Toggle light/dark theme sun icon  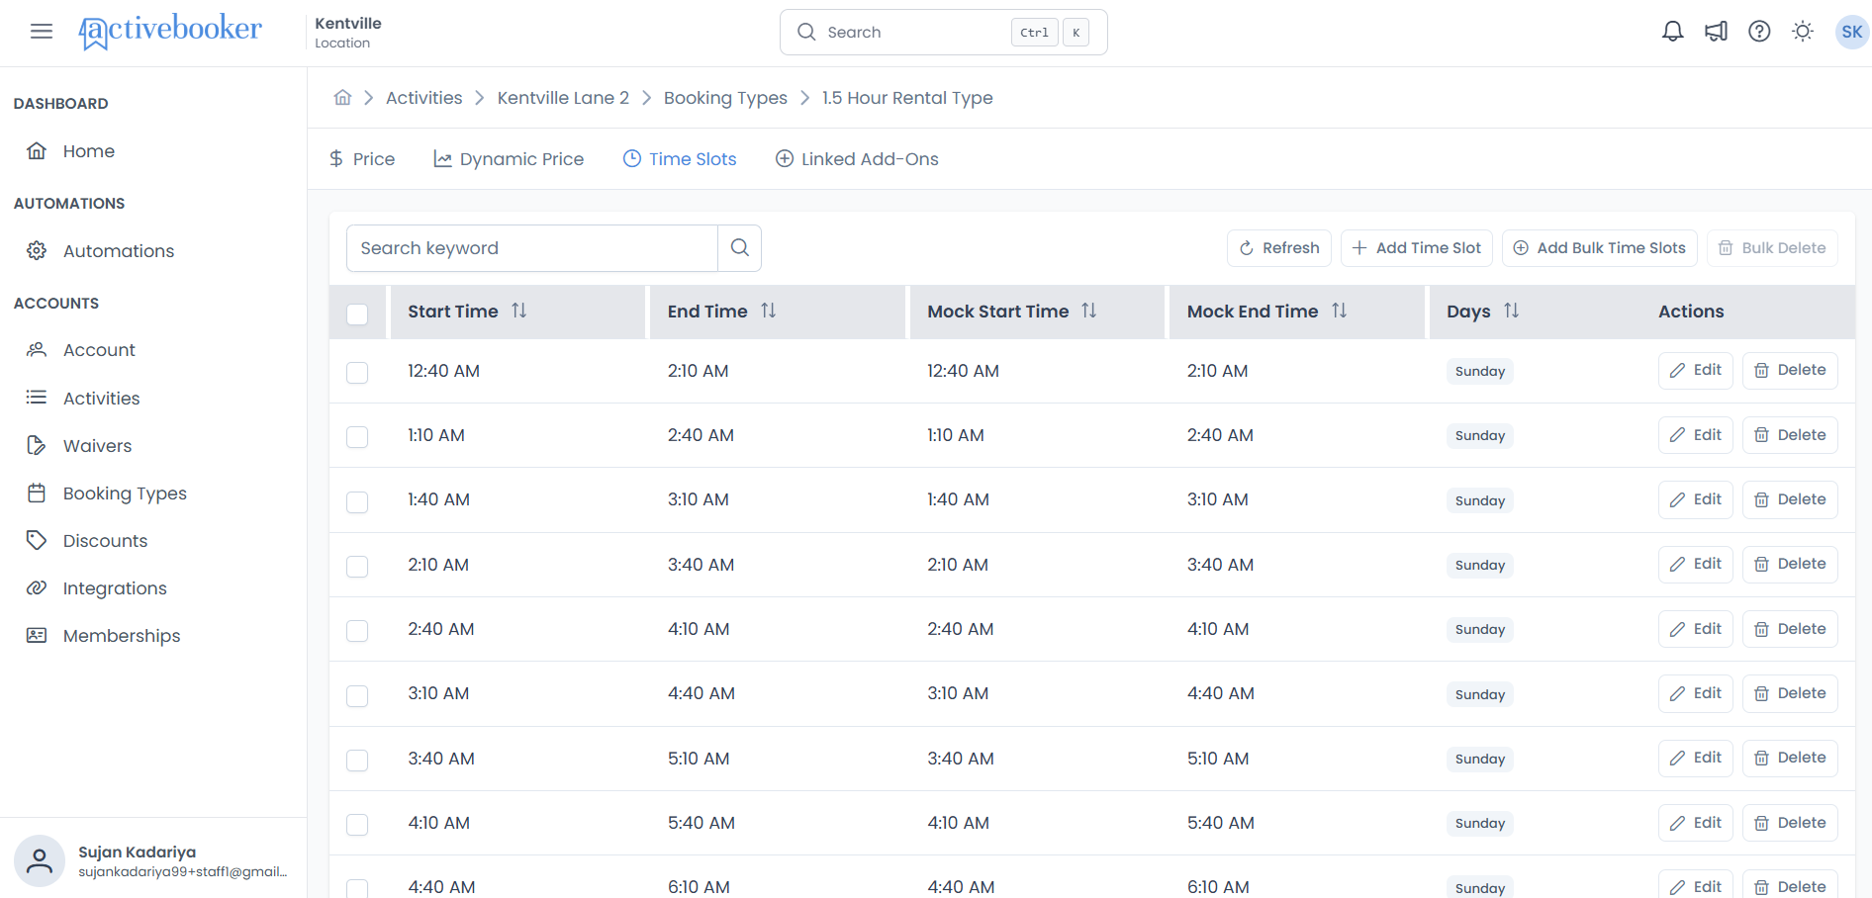[1803, 32]
